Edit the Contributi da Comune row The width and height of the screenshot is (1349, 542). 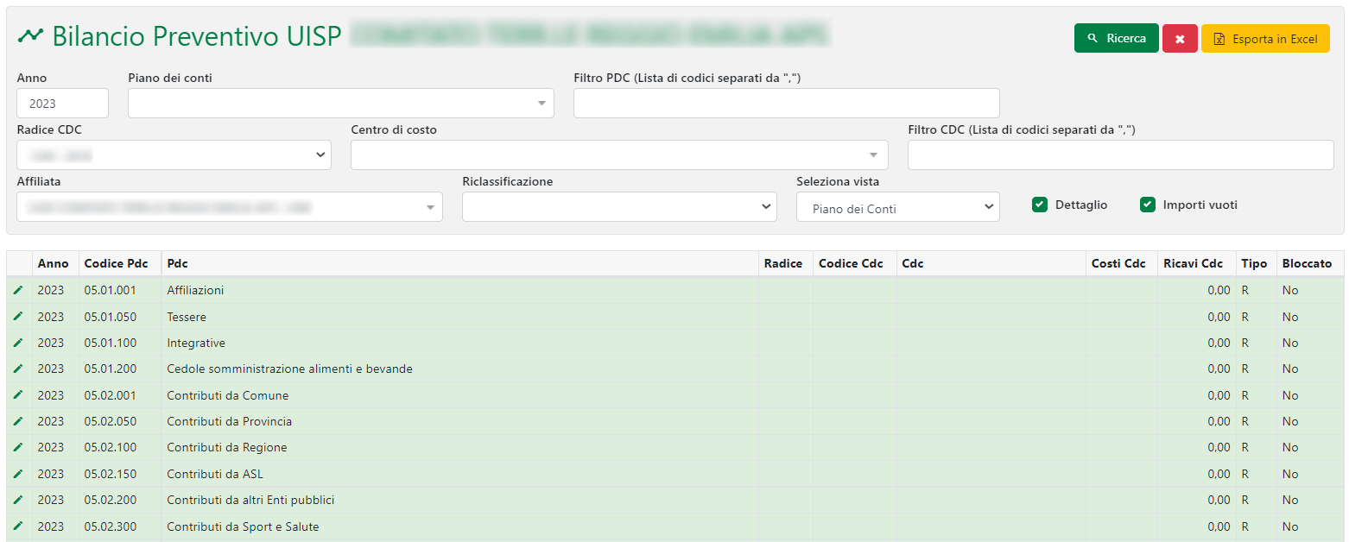pyautogui.click(x=18, y=395)
